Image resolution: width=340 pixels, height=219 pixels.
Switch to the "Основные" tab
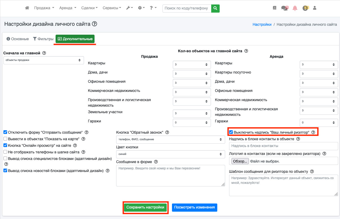18,39
